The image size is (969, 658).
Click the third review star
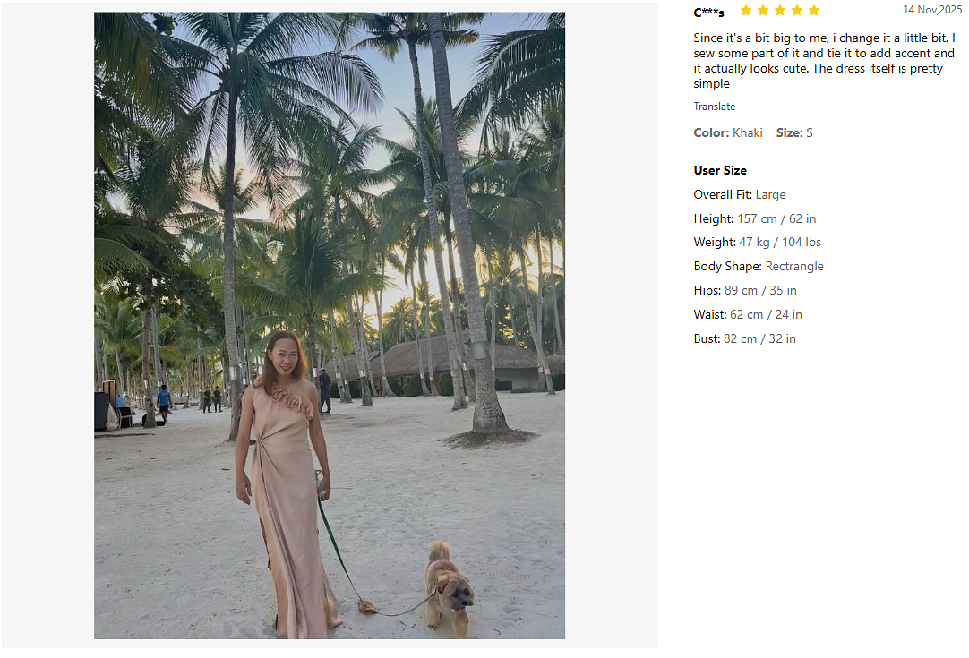click(780, 11)
